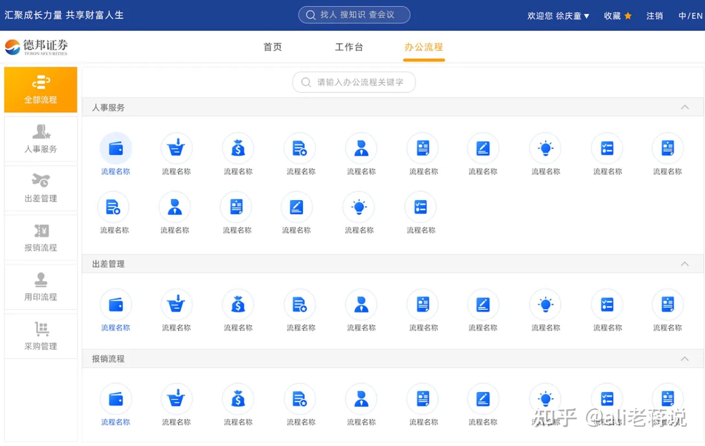Click the pencil edit icon in 出差管理 section

483,305
